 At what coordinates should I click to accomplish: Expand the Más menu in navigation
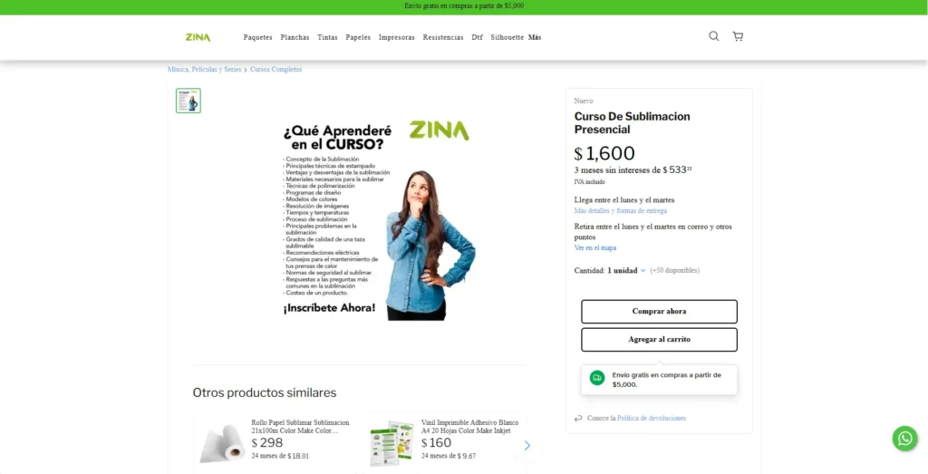(535, 37)
